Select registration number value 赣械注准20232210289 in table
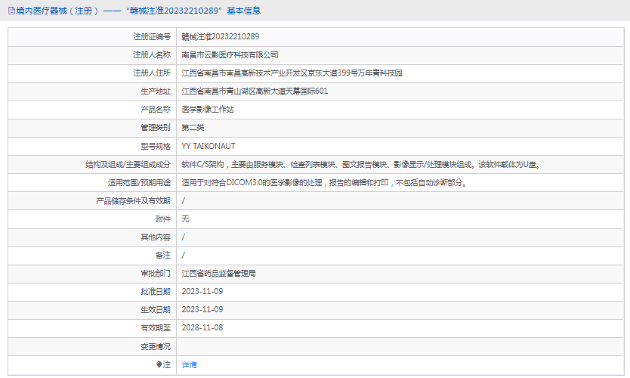 pyautogui.click(x=220, y=36)
